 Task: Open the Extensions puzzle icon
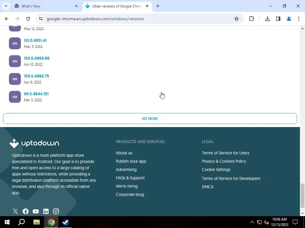pyautogui.click(x=251, y=19)
